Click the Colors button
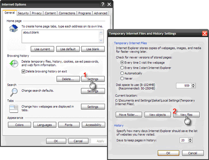Screen dimensions: 209x160 19,125
